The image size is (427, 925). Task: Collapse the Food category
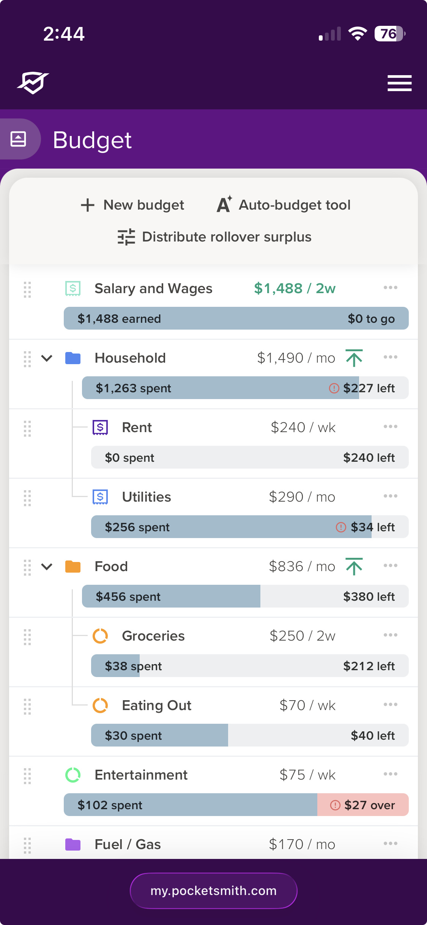coord(47,567)
